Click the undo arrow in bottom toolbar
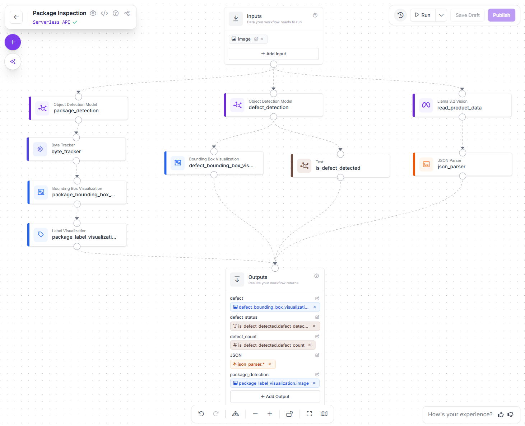525x426 pixels. point(201,414)
